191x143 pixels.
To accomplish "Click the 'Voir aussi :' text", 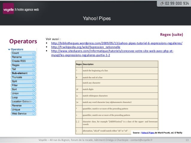I will (53, 39).
